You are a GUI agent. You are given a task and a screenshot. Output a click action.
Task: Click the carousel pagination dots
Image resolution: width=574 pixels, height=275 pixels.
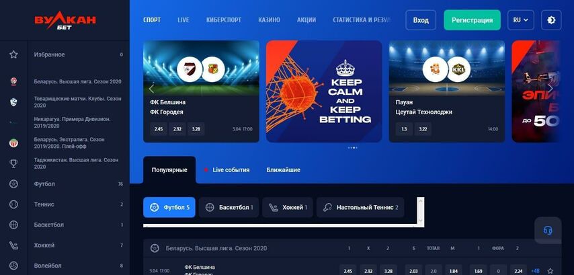tap(352, 148)
